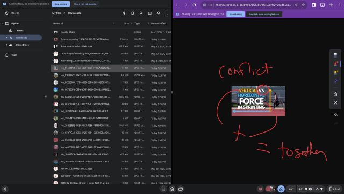The width and height of the screenshot is (344, 194).
Task: Sort files by Name column
Action: pos(56,23)
